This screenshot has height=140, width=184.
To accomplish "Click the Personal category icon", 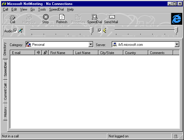I will pyautogui.click(x=28, y=45).
